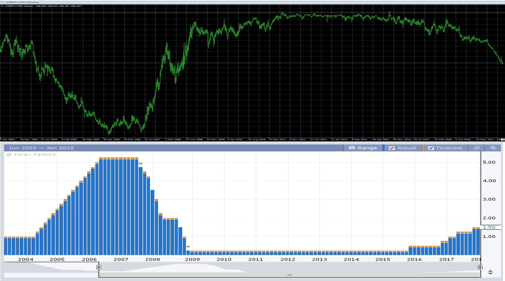Click the Range button
Image resolution: width=505 pixels, height=281 pixels.
(x=367, y=148)
